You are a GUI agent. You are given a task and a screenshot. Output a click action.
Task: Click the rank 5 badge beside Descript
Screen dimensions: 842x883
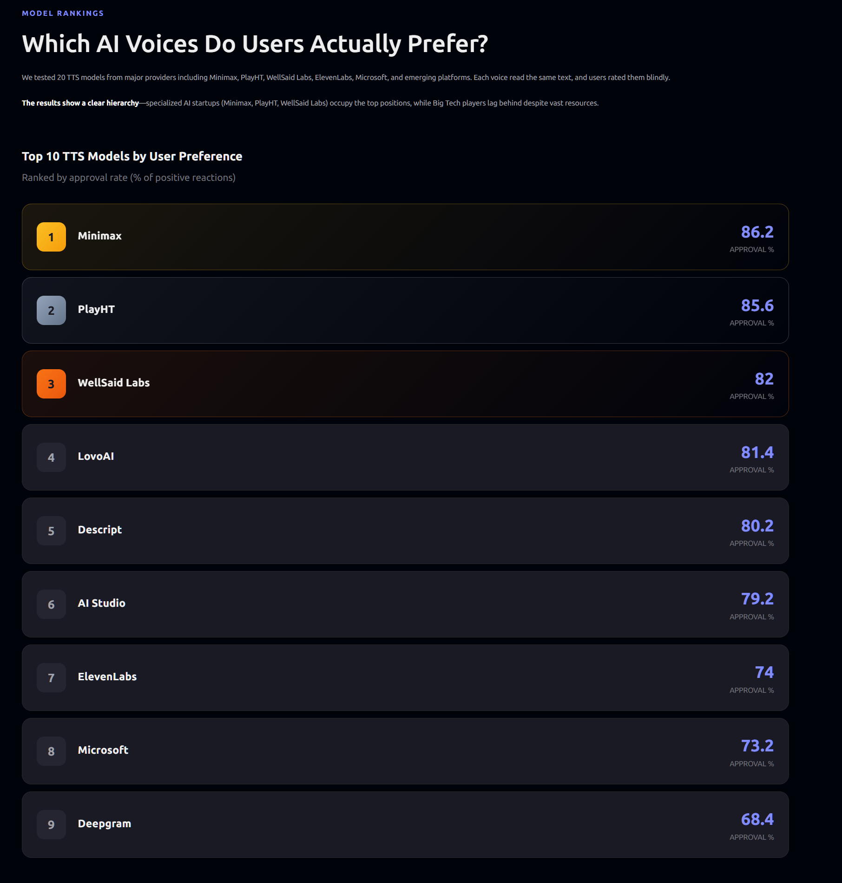click(x=51, y=531)
